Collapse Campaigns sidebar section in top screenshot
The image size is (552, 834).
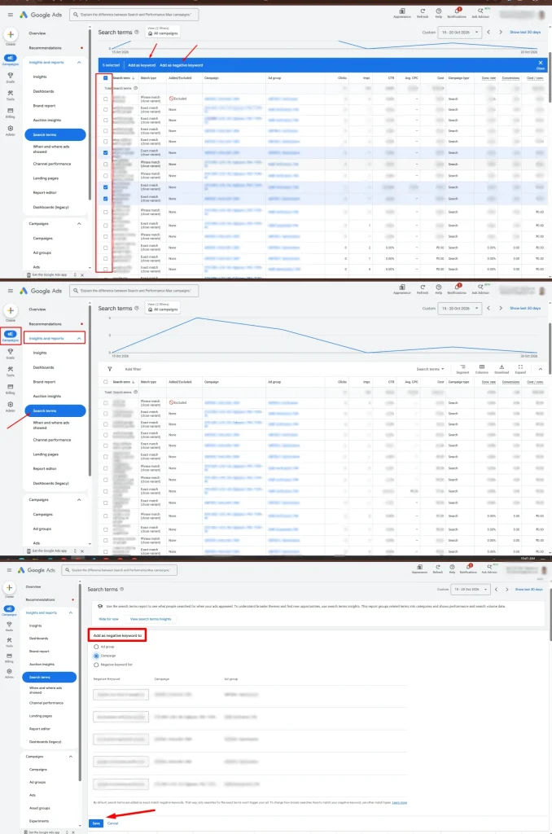coord(79,224)
